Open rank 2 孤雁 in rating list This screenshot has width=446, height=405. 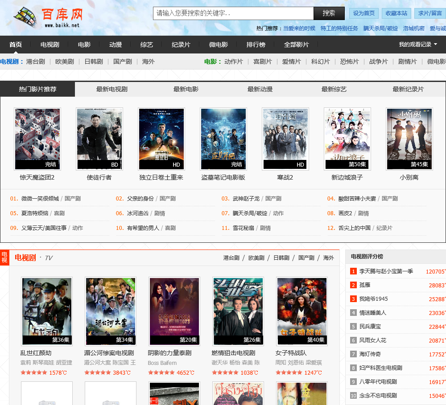click(x=365, y=285)
